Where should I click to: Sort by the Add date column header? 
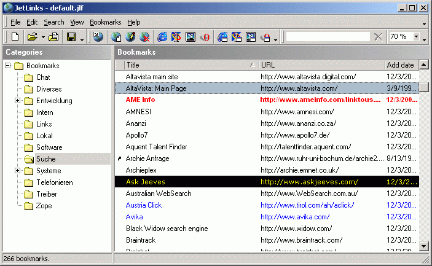click(x=402, y=65)
